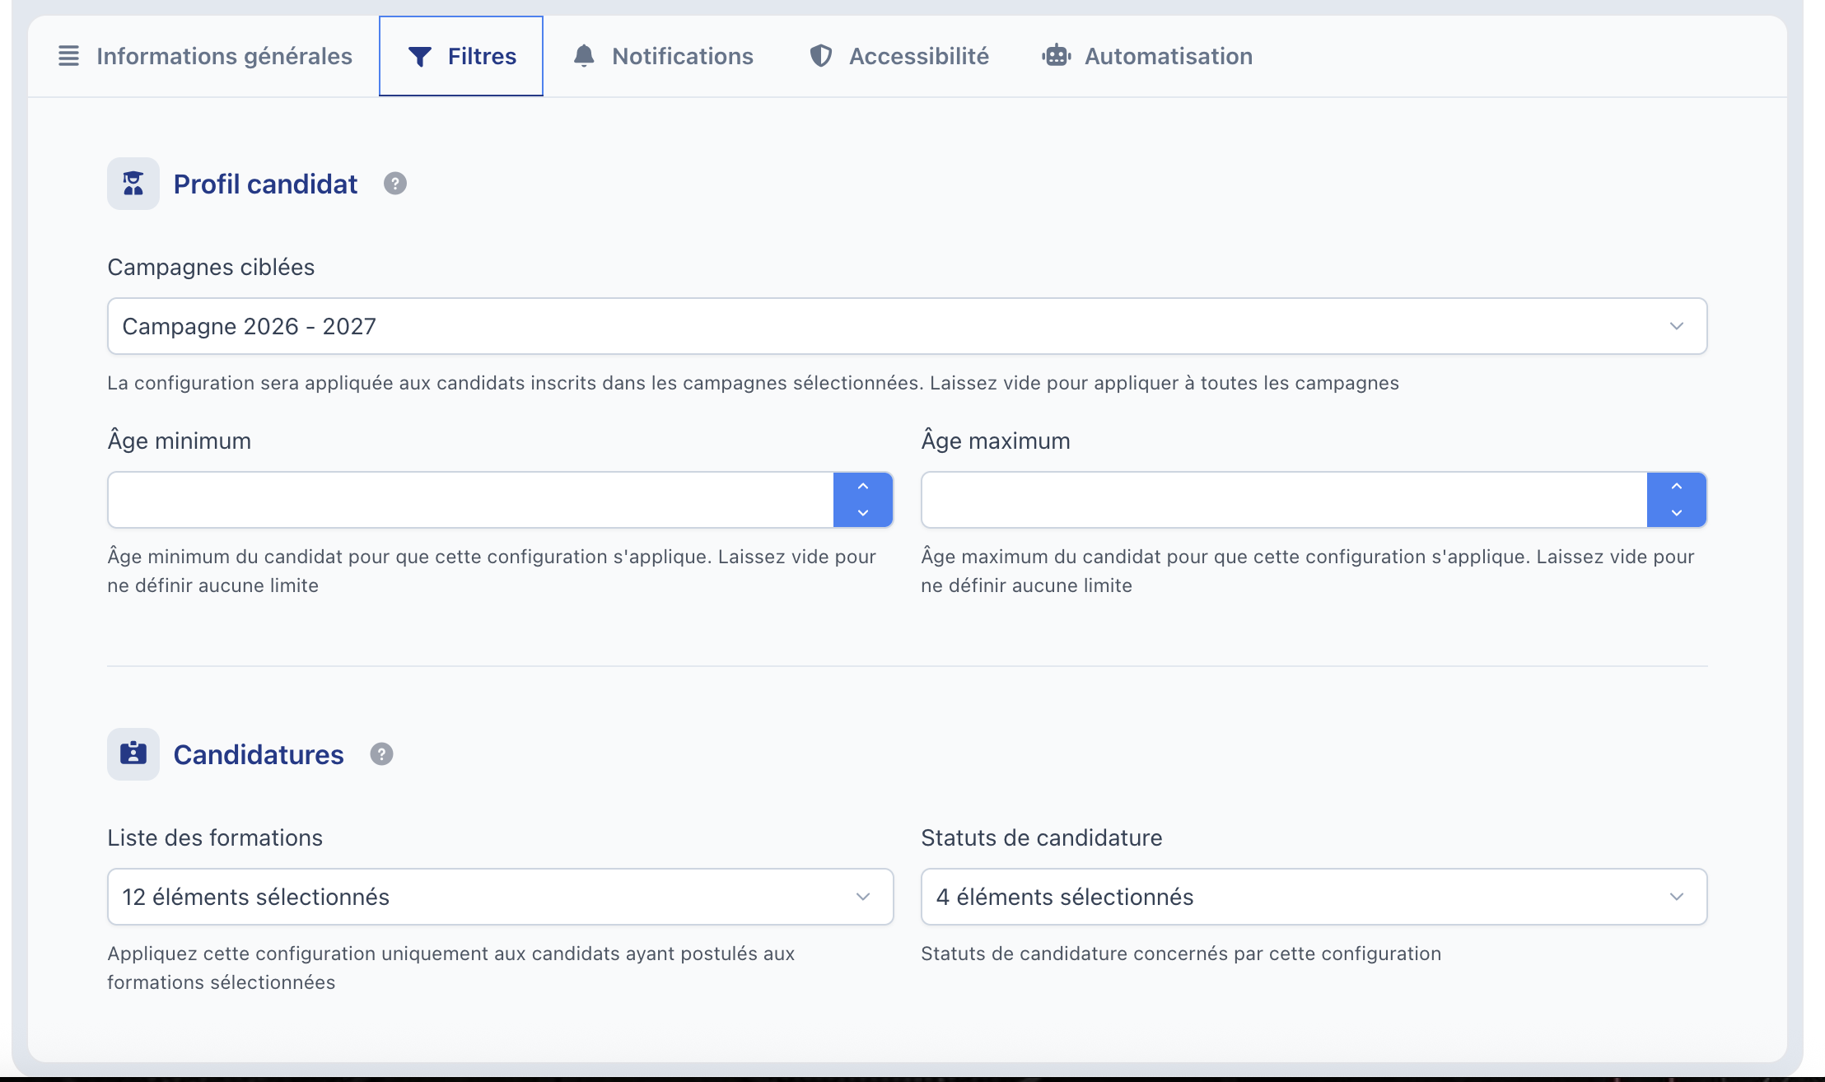Screen dimensions: 1825x1082
Task: Increase Âge maximum with up arrow
Action: pos(1677,487)
